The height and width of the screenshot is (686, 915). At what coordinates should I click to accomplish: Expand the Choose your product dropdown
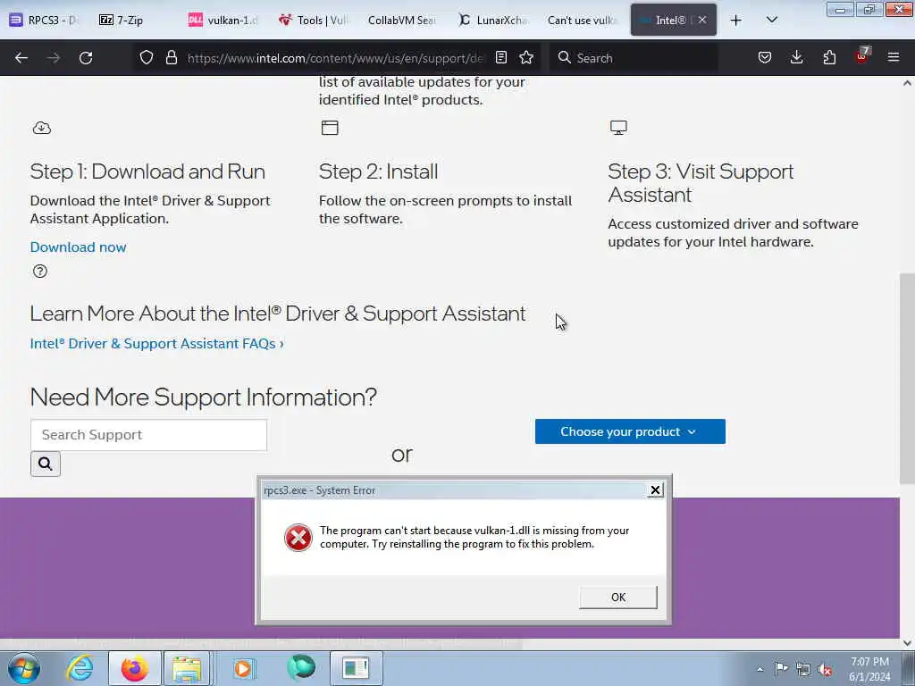tap(630, 431)
